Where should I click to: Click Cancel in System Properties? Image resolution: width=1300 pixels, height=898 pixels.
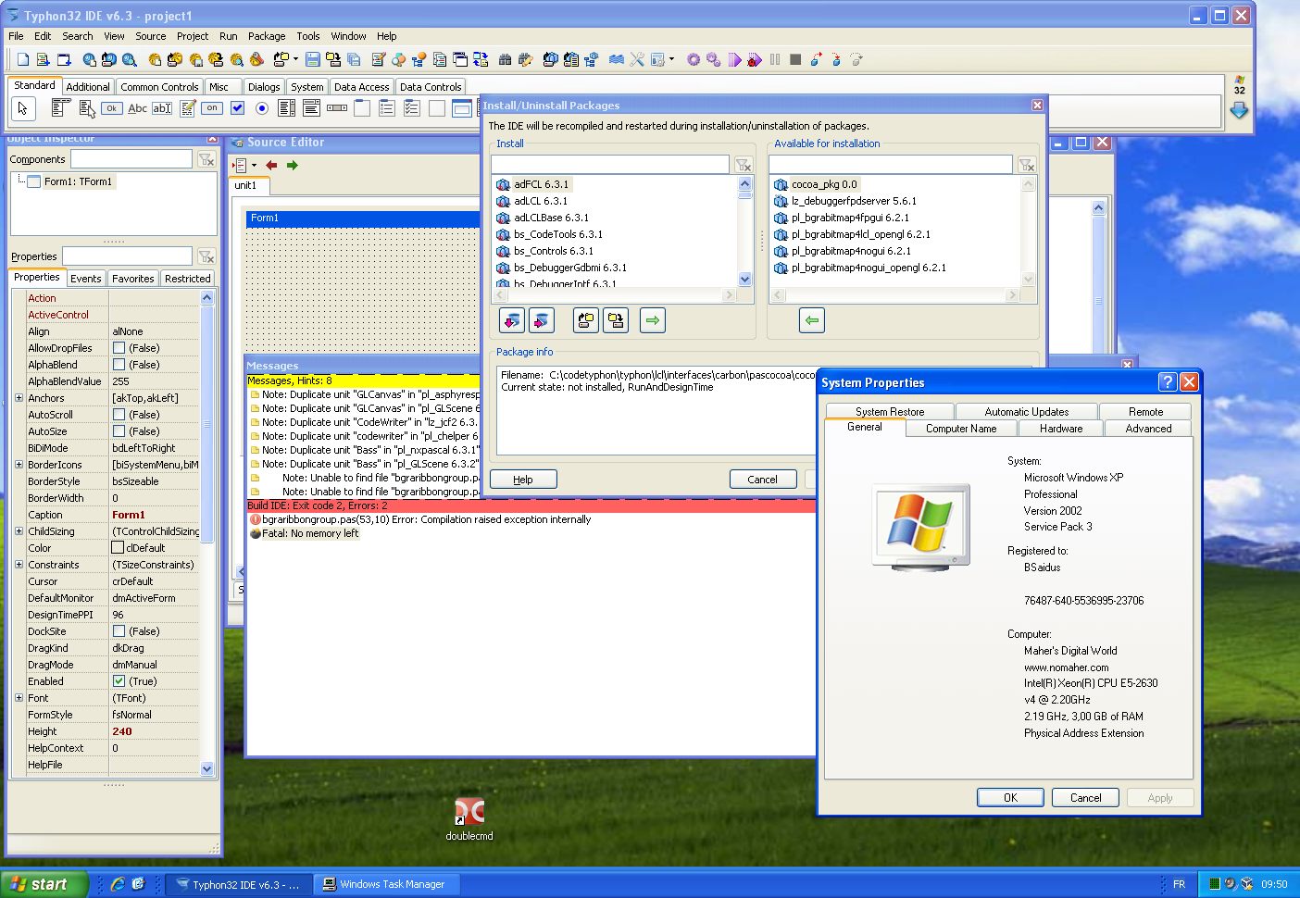coord(1086,798)
